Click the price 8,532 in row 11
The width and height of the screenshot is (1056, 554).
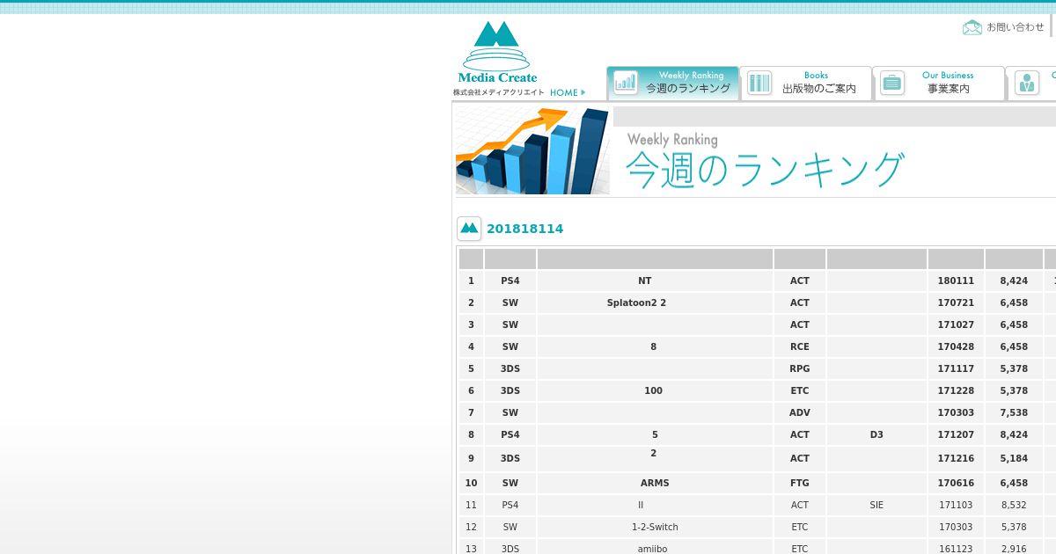[1014, 505]
